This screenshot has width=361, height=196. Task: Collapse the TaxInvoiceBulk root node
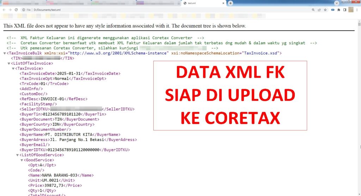pos(4,53)
